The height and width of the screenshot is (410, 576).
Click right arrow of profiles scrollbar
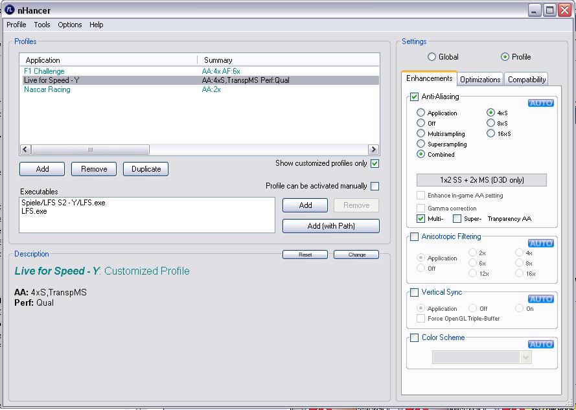pos(373,150)
